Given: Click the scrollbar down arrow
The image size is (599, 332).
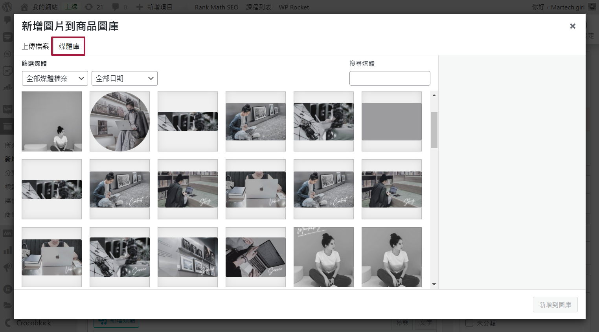Looking at the screenshot, I should point(434,284).
